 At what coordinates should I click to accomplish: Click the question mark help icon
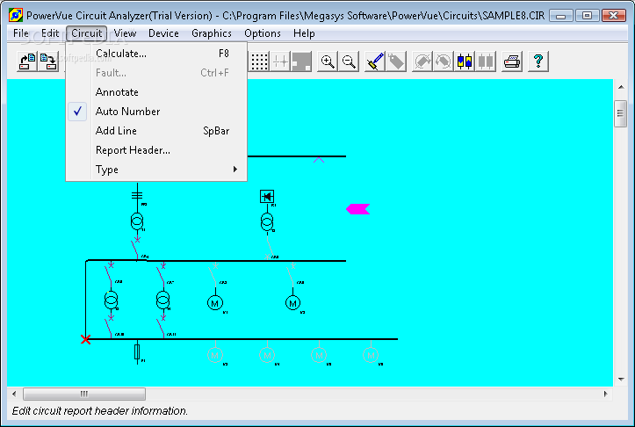point(538,62)
